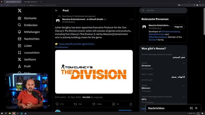Screen dimensions: 205x115
Task: Open Entdecken in the sidebar
Action: pos(31,25)
